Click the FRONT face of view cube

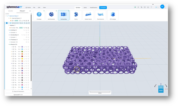click(161, 91)
